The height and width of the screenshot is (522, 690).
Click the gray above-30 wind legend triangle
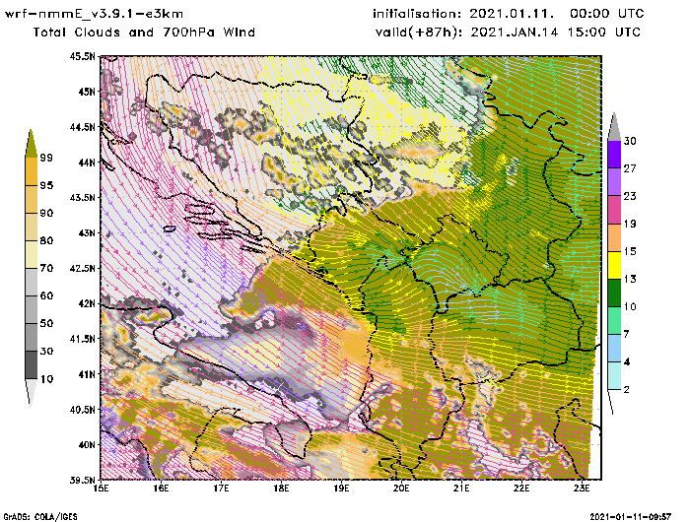[614, 127]
